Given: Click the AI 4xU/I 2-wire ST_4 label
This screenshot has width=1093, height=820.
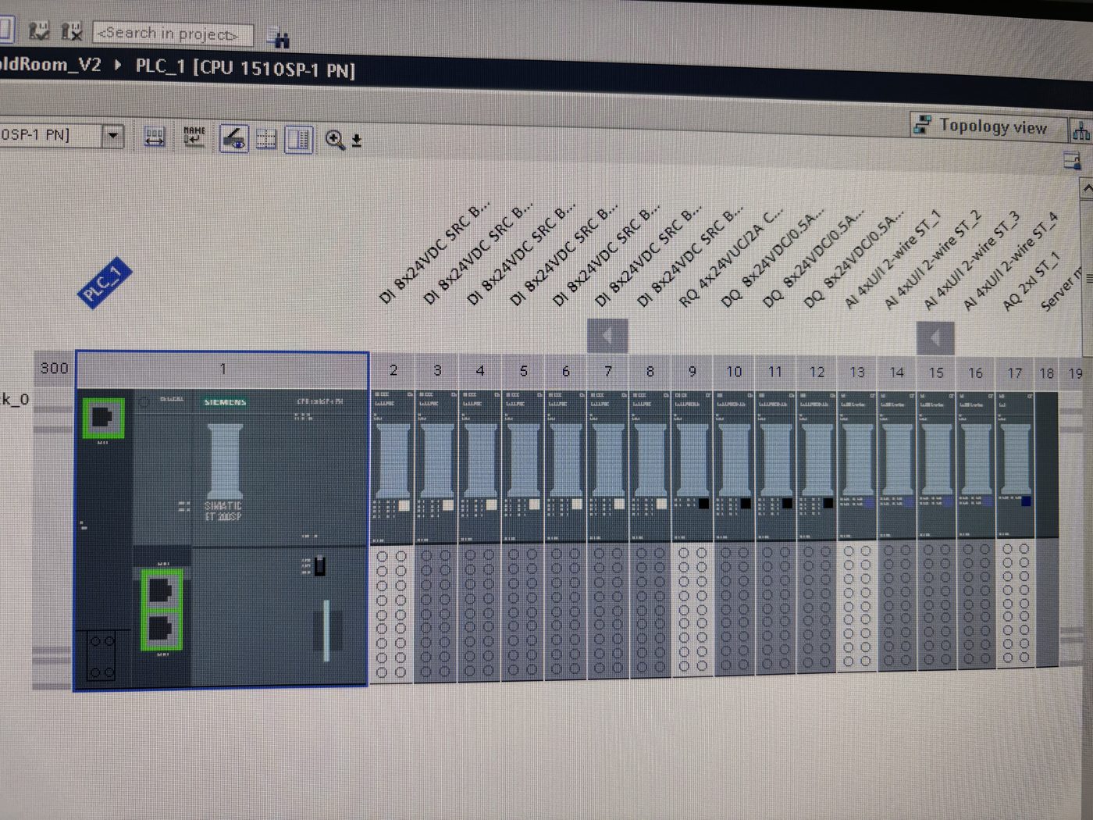Looking at the screenshot, I should pos(1009,261).
